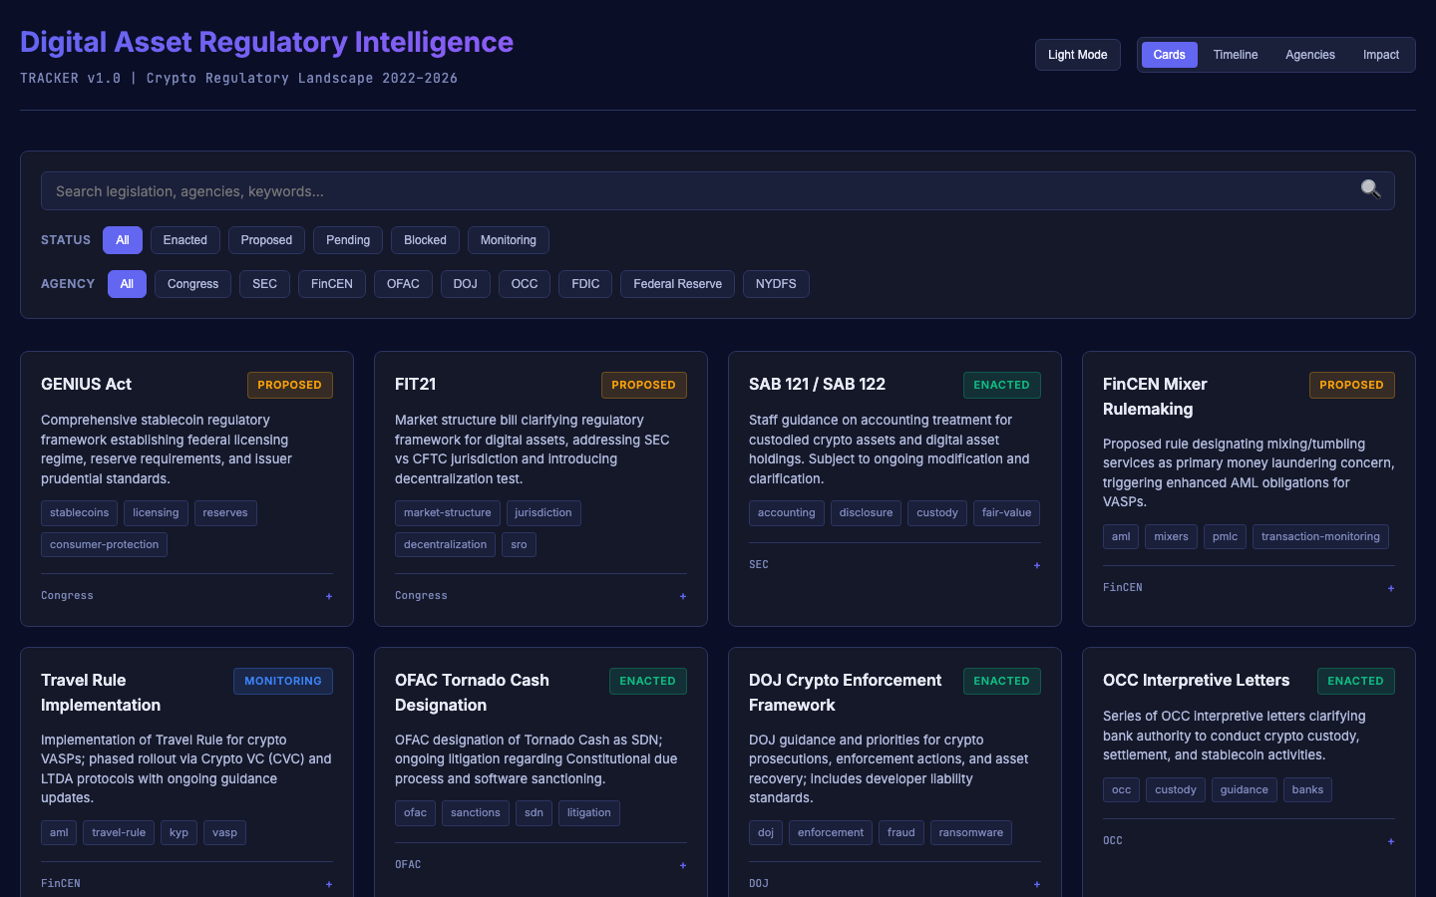Click the kyp tag
The width and height of the screenshot is (1436, 897).
click(x=179, y=833)
